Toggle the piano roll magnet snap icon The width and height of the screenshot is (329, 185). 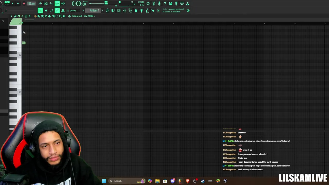19,16
